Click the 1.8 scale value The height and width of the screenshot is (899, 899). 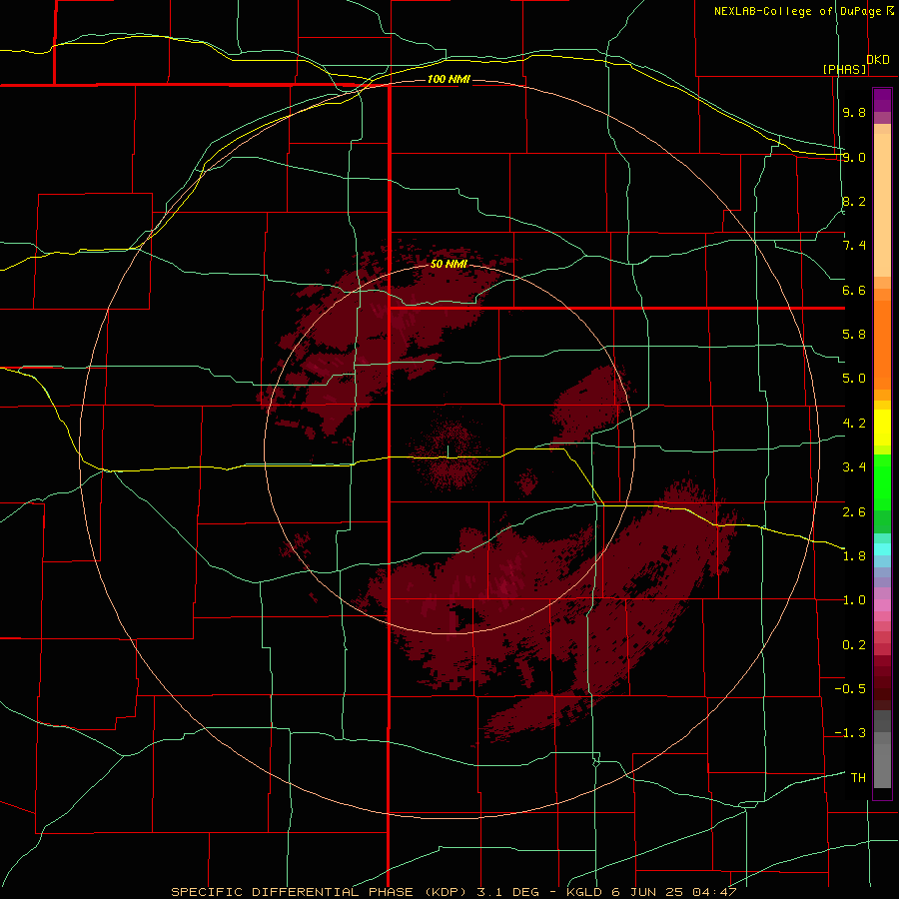point(854,556)
